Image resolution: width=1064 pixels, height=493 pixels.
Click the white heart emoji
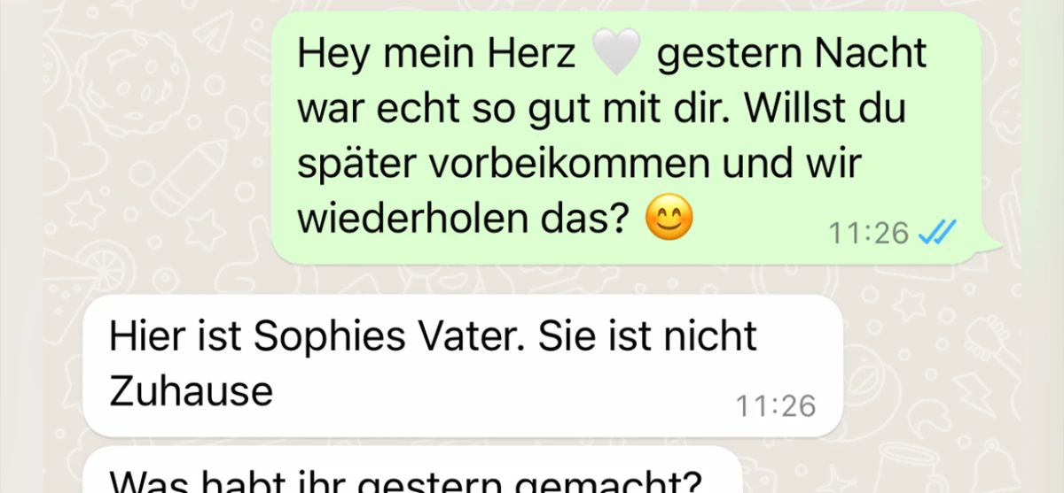(x=615, y=54)
